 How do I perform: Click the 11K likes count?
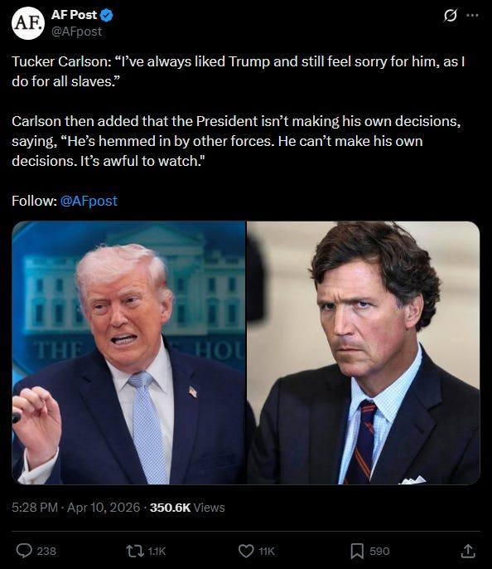(x=267, y=552)
